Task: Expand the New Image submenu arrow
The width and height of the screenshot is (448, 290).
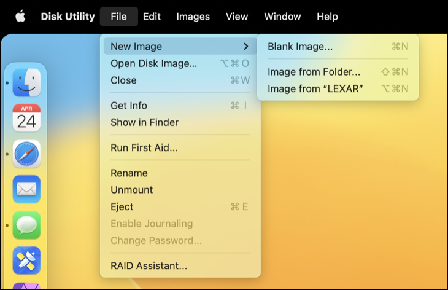Action: pyautogui.click(x=246, y=46)
